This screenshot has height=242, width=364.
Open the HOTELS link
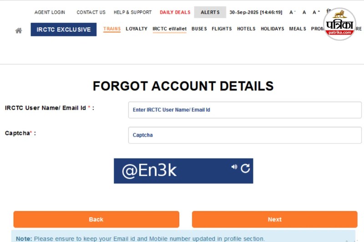246,29
